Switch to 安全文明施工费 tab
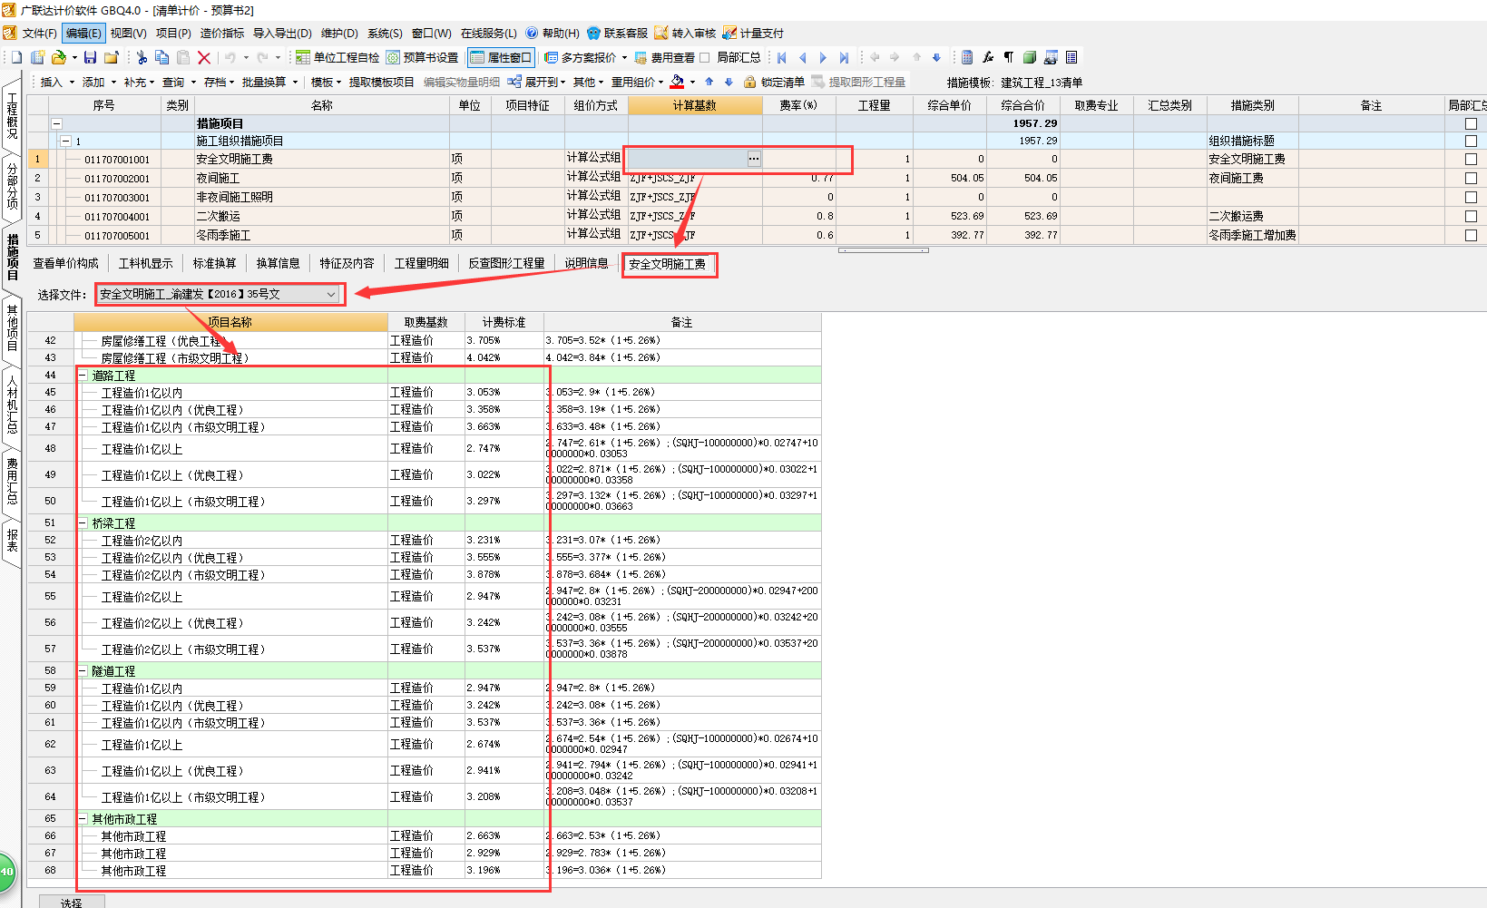1487x908 pixels. [668, 264]
